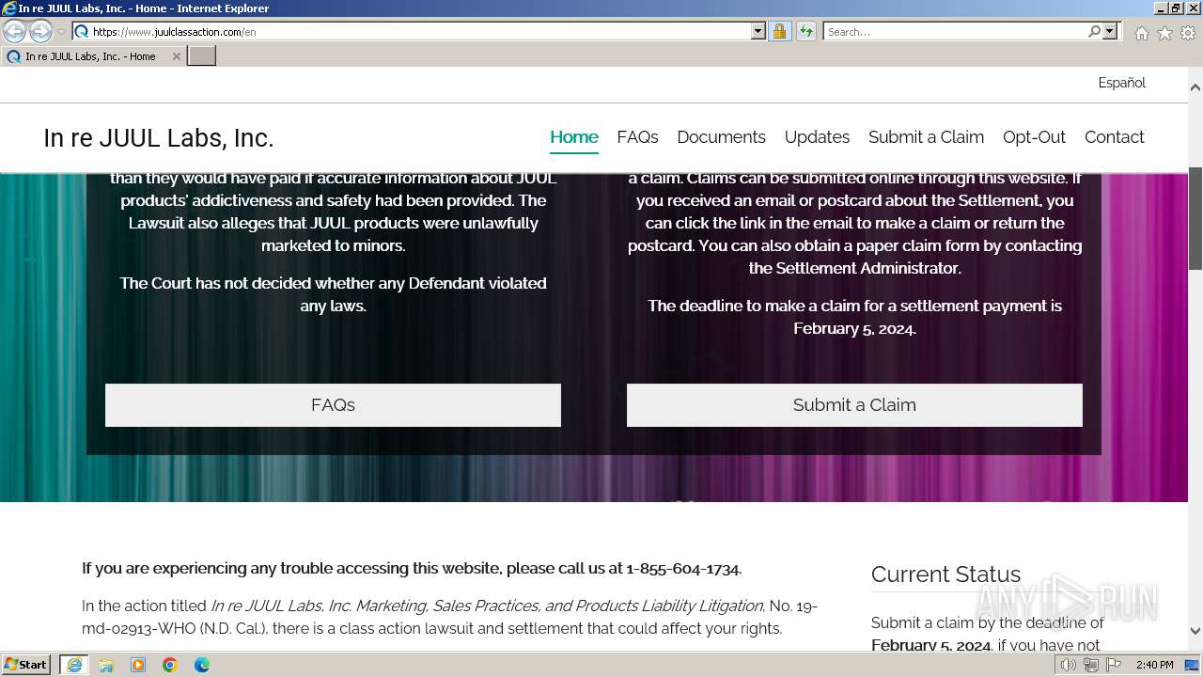Click the Refresh page icon
This screenshot has width=1203, height=677.
806,31
